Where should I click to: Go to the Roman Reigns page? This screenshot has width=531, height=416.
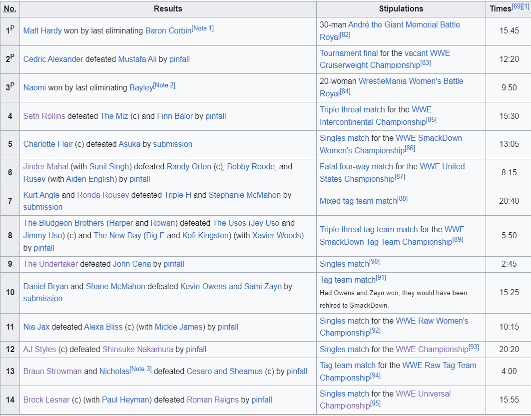213,400
